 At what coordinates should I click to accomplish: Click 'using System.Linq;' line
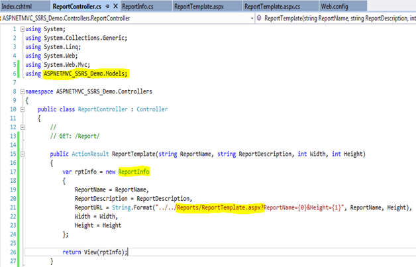(x=53, y=47)
